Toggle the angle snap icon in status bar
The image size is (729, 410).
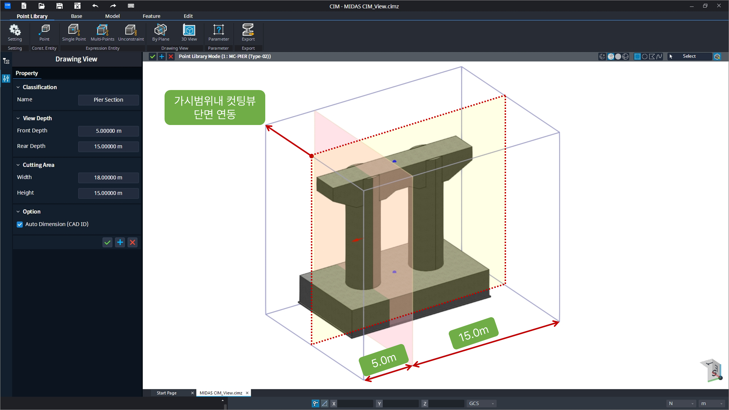[x=324, y=403]
